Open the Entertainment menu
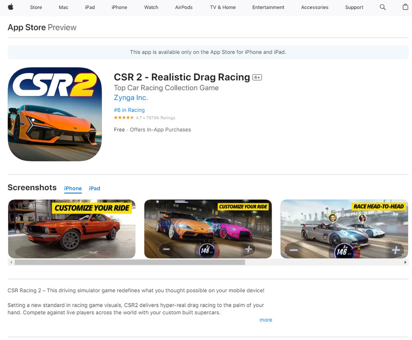 pyautogui.click(x=268, y=7)
